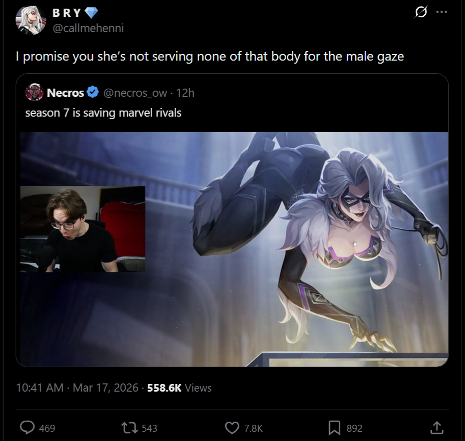Image resolution: width=465 pixels, height=441 pixels.
Task: Open the @callmehenni handle link
Action: [x=88, y=28]
